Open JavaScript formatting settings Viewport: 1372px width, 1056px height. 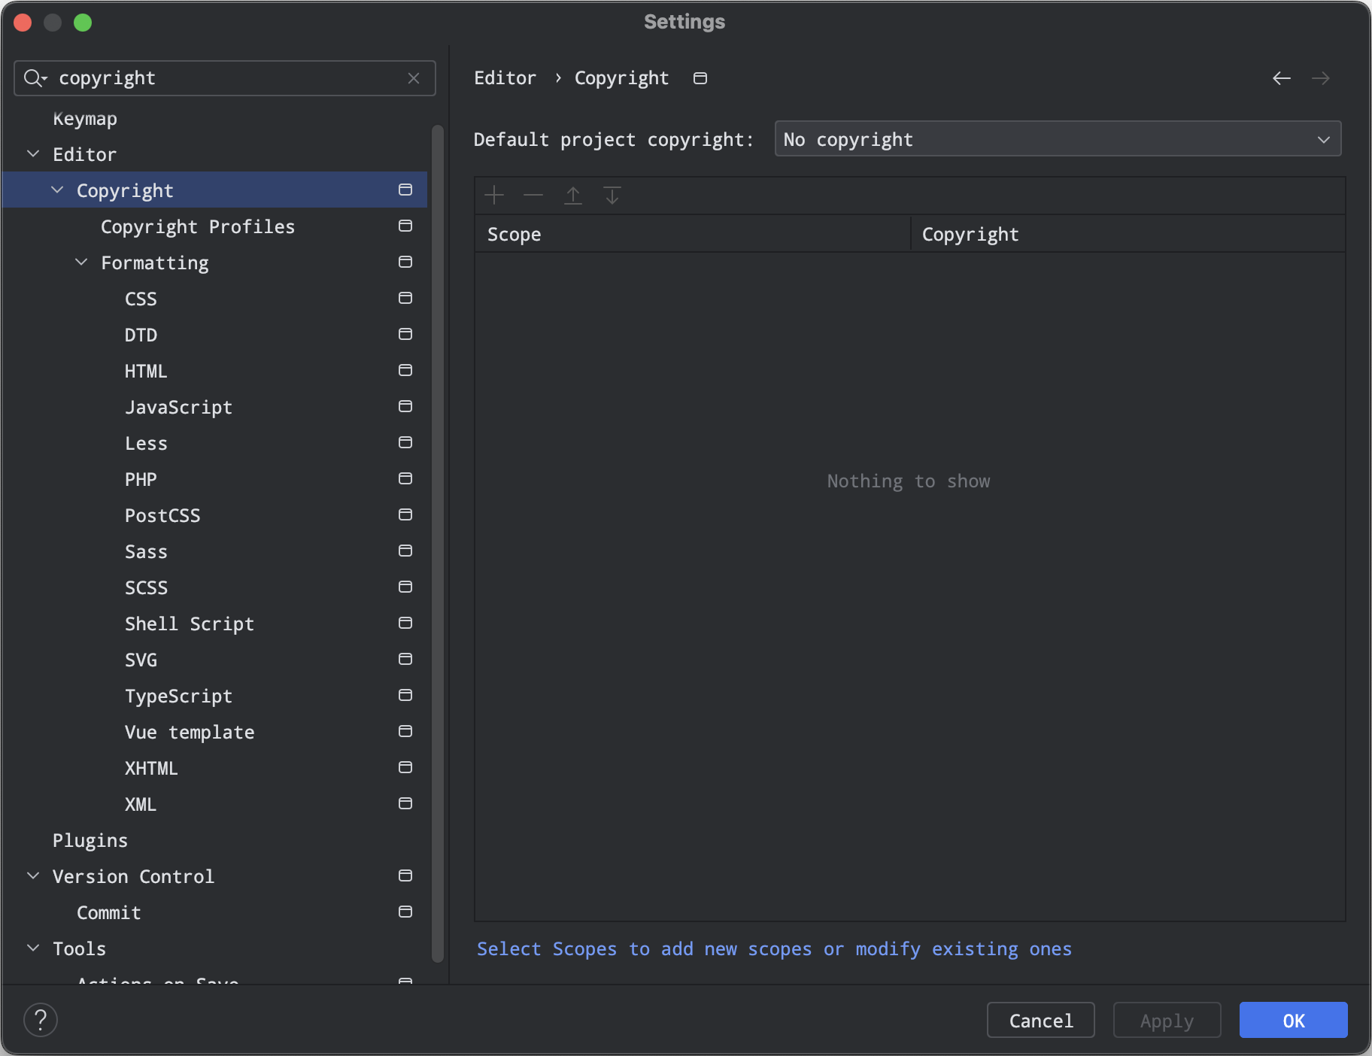[178, 407]
